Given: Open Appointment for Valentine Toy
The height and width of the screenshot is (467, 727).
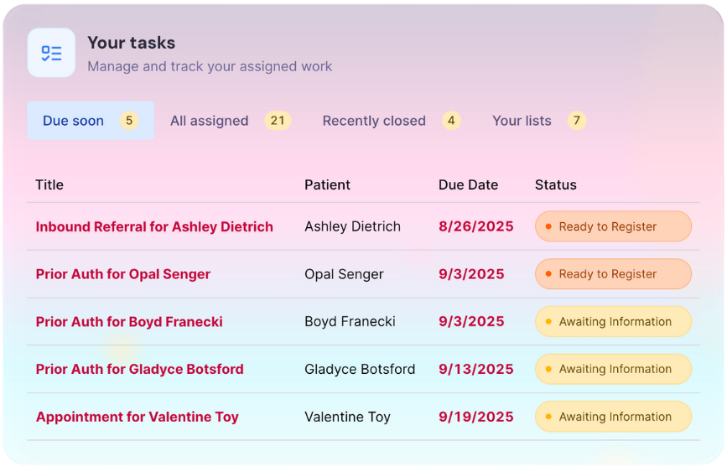Looking at the screenshot, I should (x=137, y=417).
